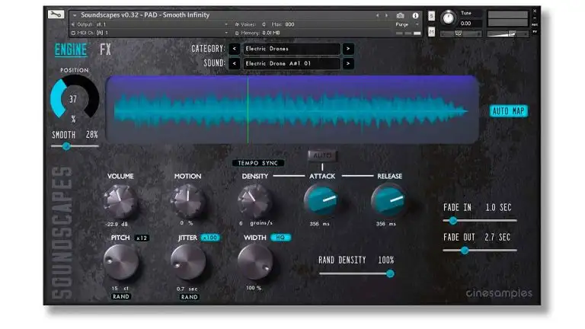Toggle the TEMPO SYNC button
This screenshot has width=585, height=329.
point(257,163)
